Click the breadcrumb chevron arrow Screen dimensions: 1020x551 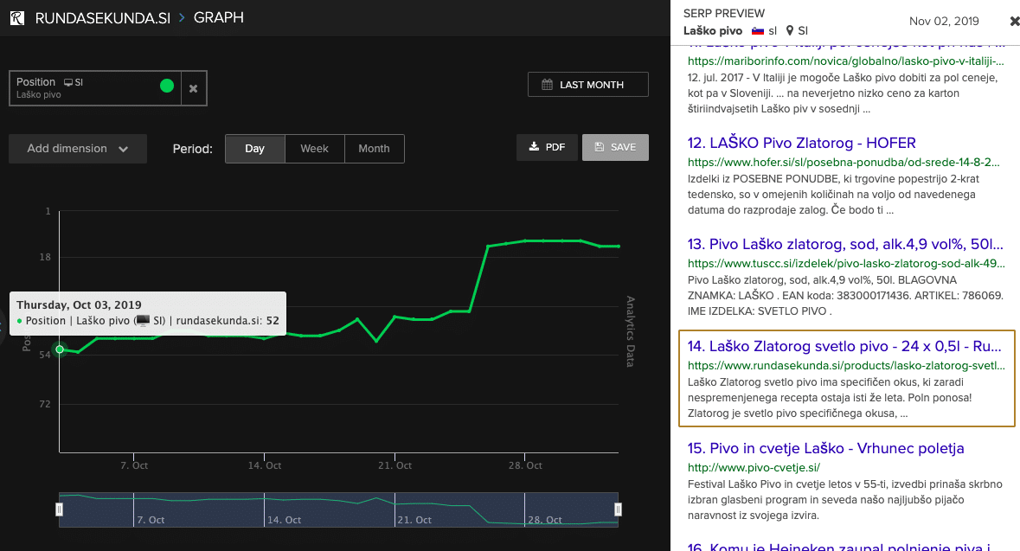tap(183, 17)
